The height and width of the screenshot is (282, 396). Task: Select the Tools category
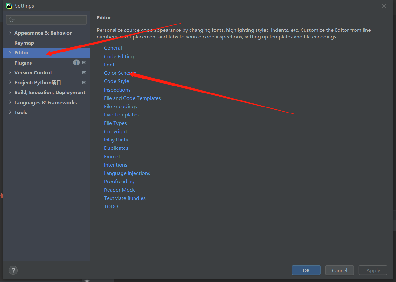[21, 112]
